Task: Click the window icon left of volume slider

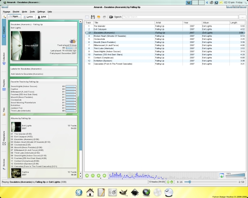Action: (222, 176)
